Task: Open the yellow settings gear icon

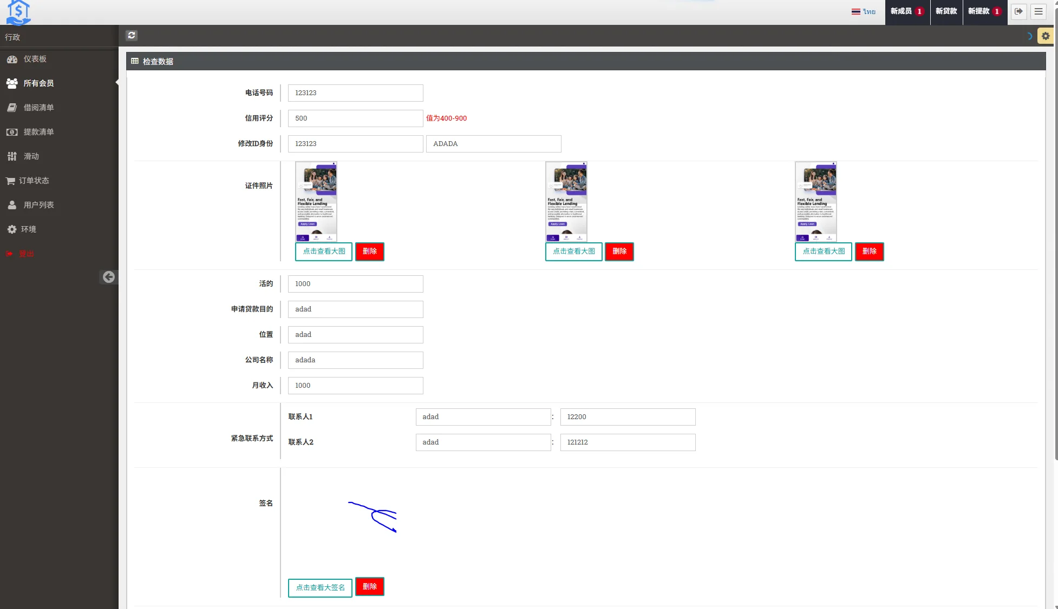Action: [x=1045, y=36]
